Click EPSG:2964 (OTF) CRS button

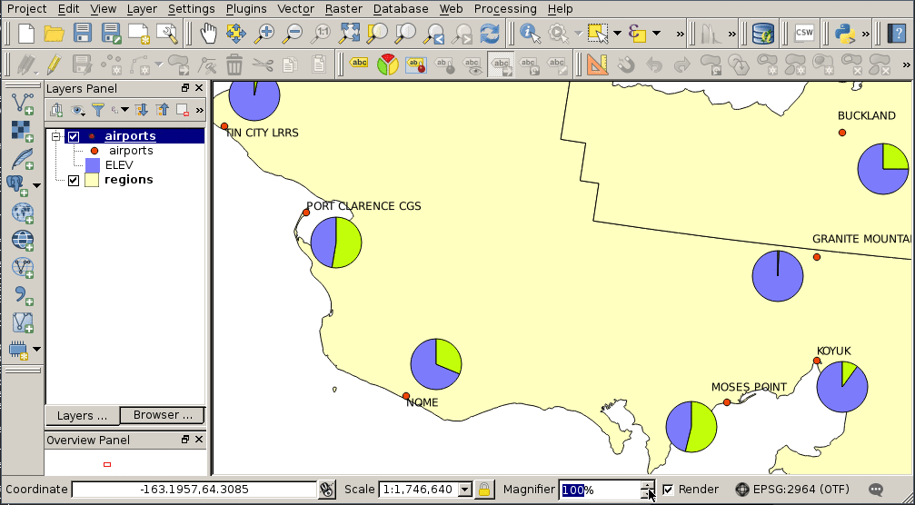[x=789, y=490]
